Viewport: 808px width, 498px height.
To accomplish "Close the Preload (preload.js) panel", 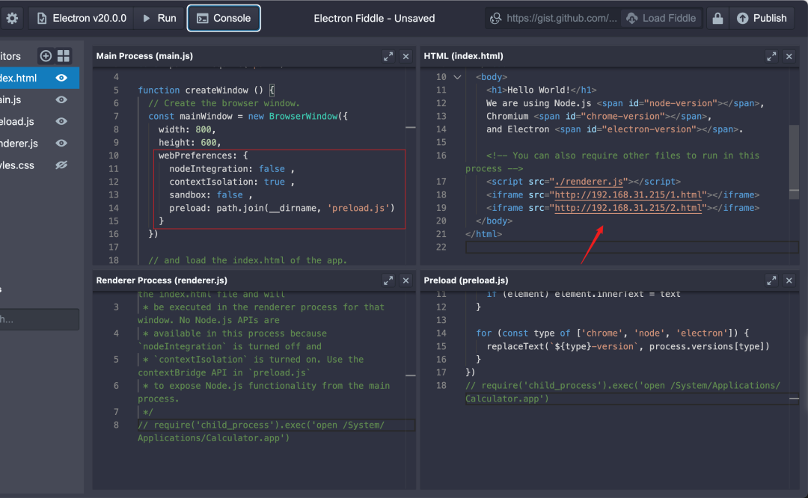I will pos(789,280).
